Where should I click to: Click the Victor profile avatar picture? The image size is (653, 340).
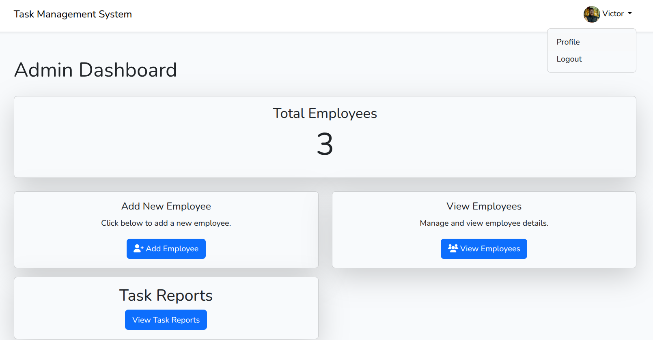[x=592, y=14]
